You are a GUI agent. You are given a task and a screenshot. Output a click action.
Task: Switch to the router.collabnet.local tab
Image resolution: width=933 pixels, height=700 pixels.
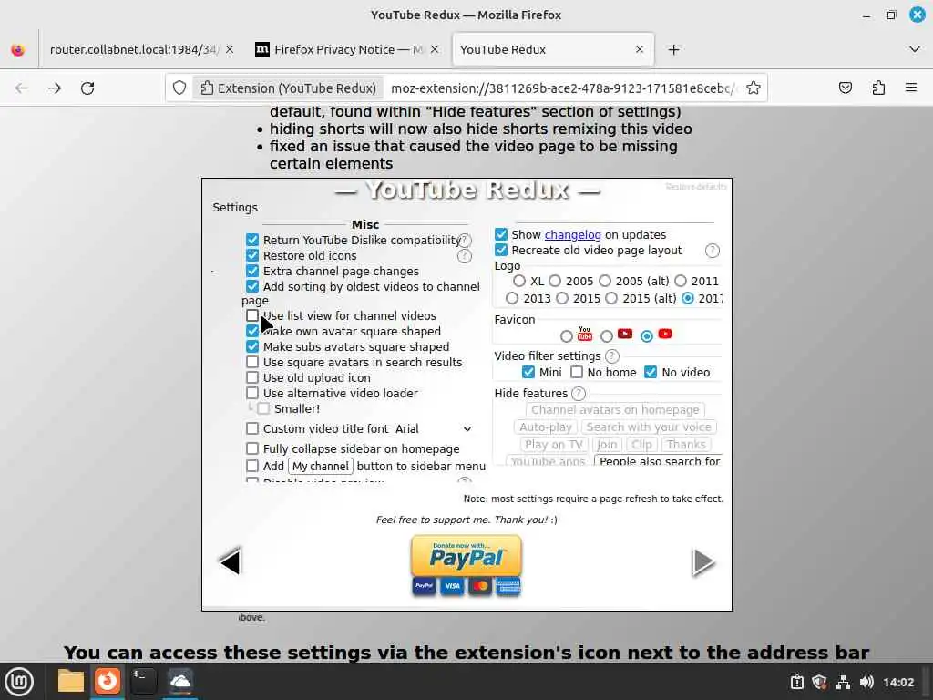(141, 49)
